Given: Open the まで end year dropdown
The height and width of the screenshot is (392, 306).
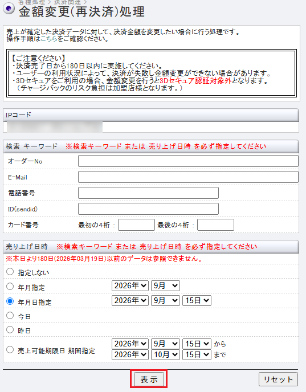Looking at the screenshot, I should tap(130, 355).
